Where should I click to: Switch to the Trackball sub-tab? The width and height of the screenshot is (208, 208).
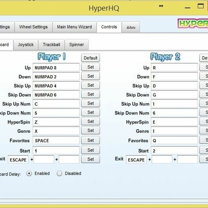point(52,45)
